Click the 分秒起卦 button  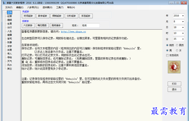click(71, 16)
